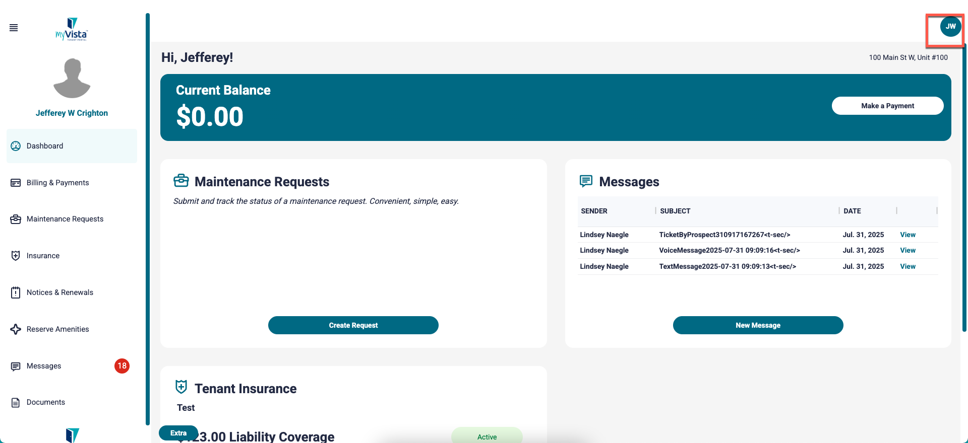Click the 'Hi, Jefferey!' greeting
This screenshot has width=968, height=443.
point(197,57)
